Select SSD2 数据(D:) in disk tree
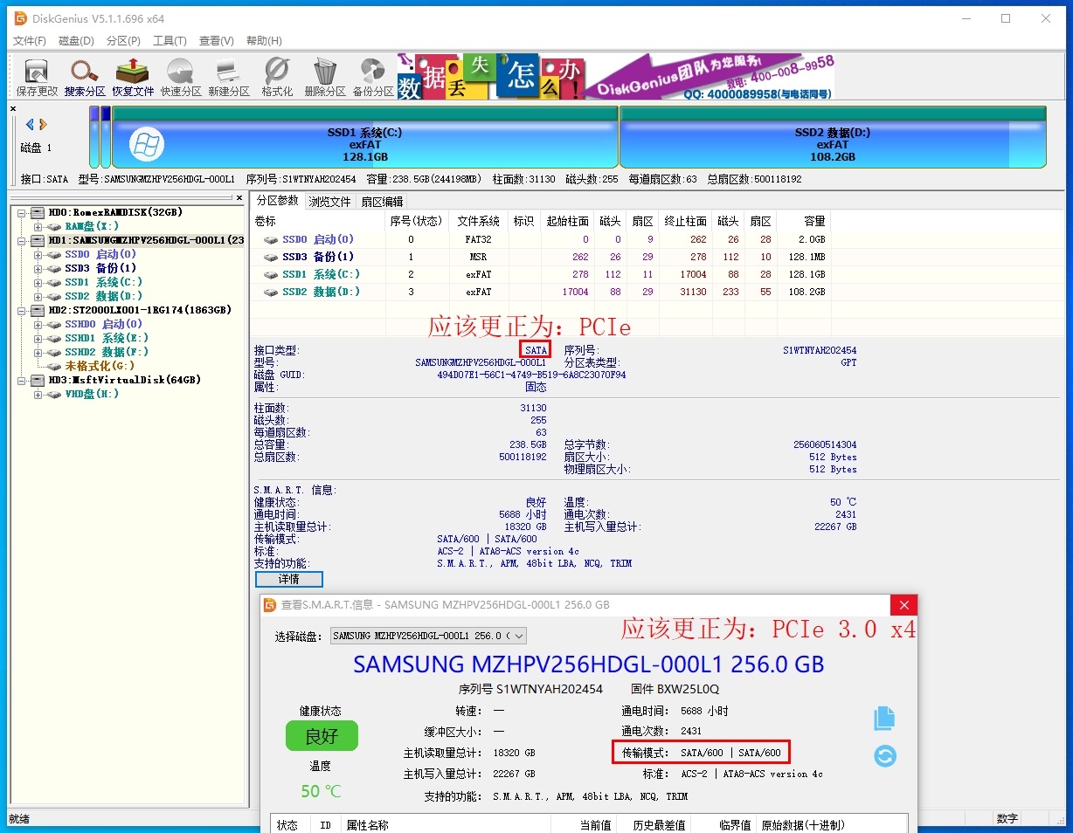 click(x=102, y=296)
